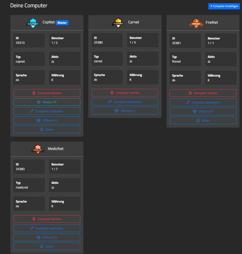Click the MedicNet shield logo

[38, 149]
